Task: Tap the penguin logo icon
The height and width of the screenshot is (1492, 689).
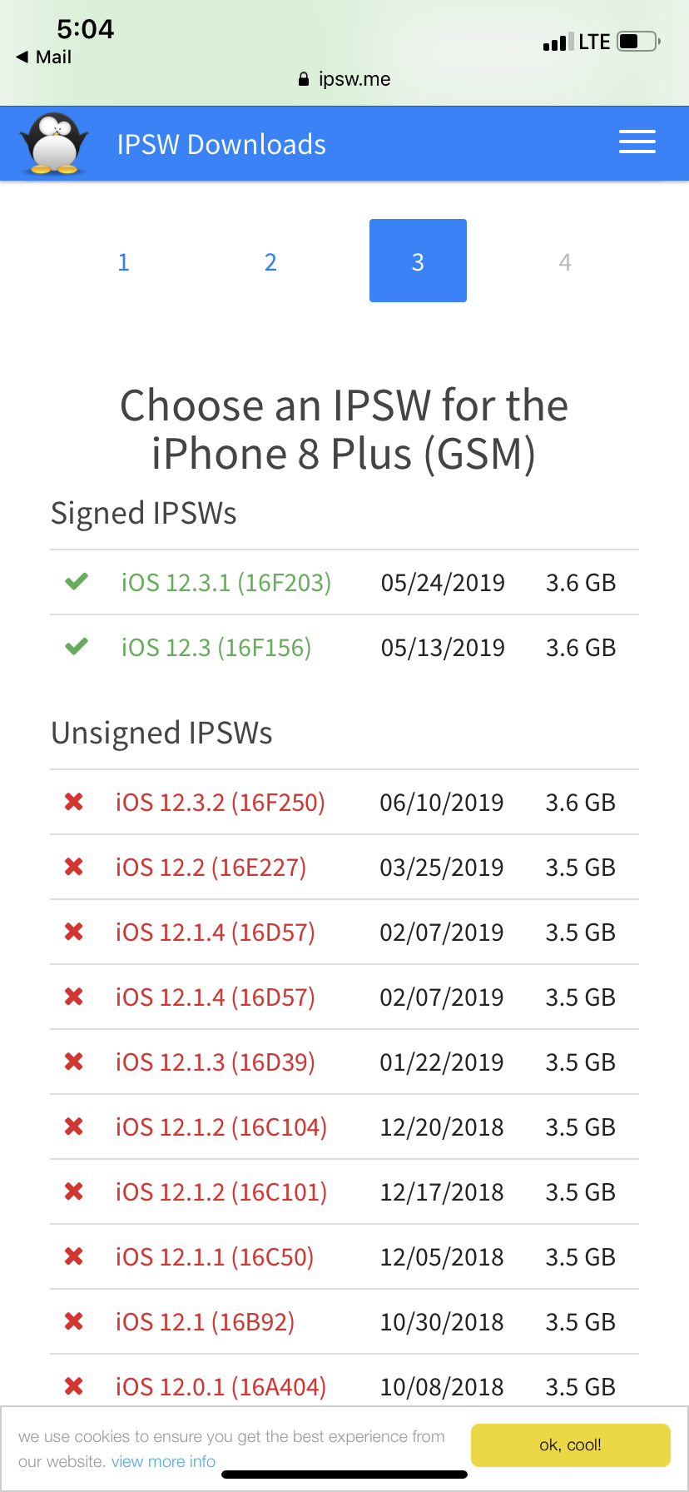Action: (54, 143)
